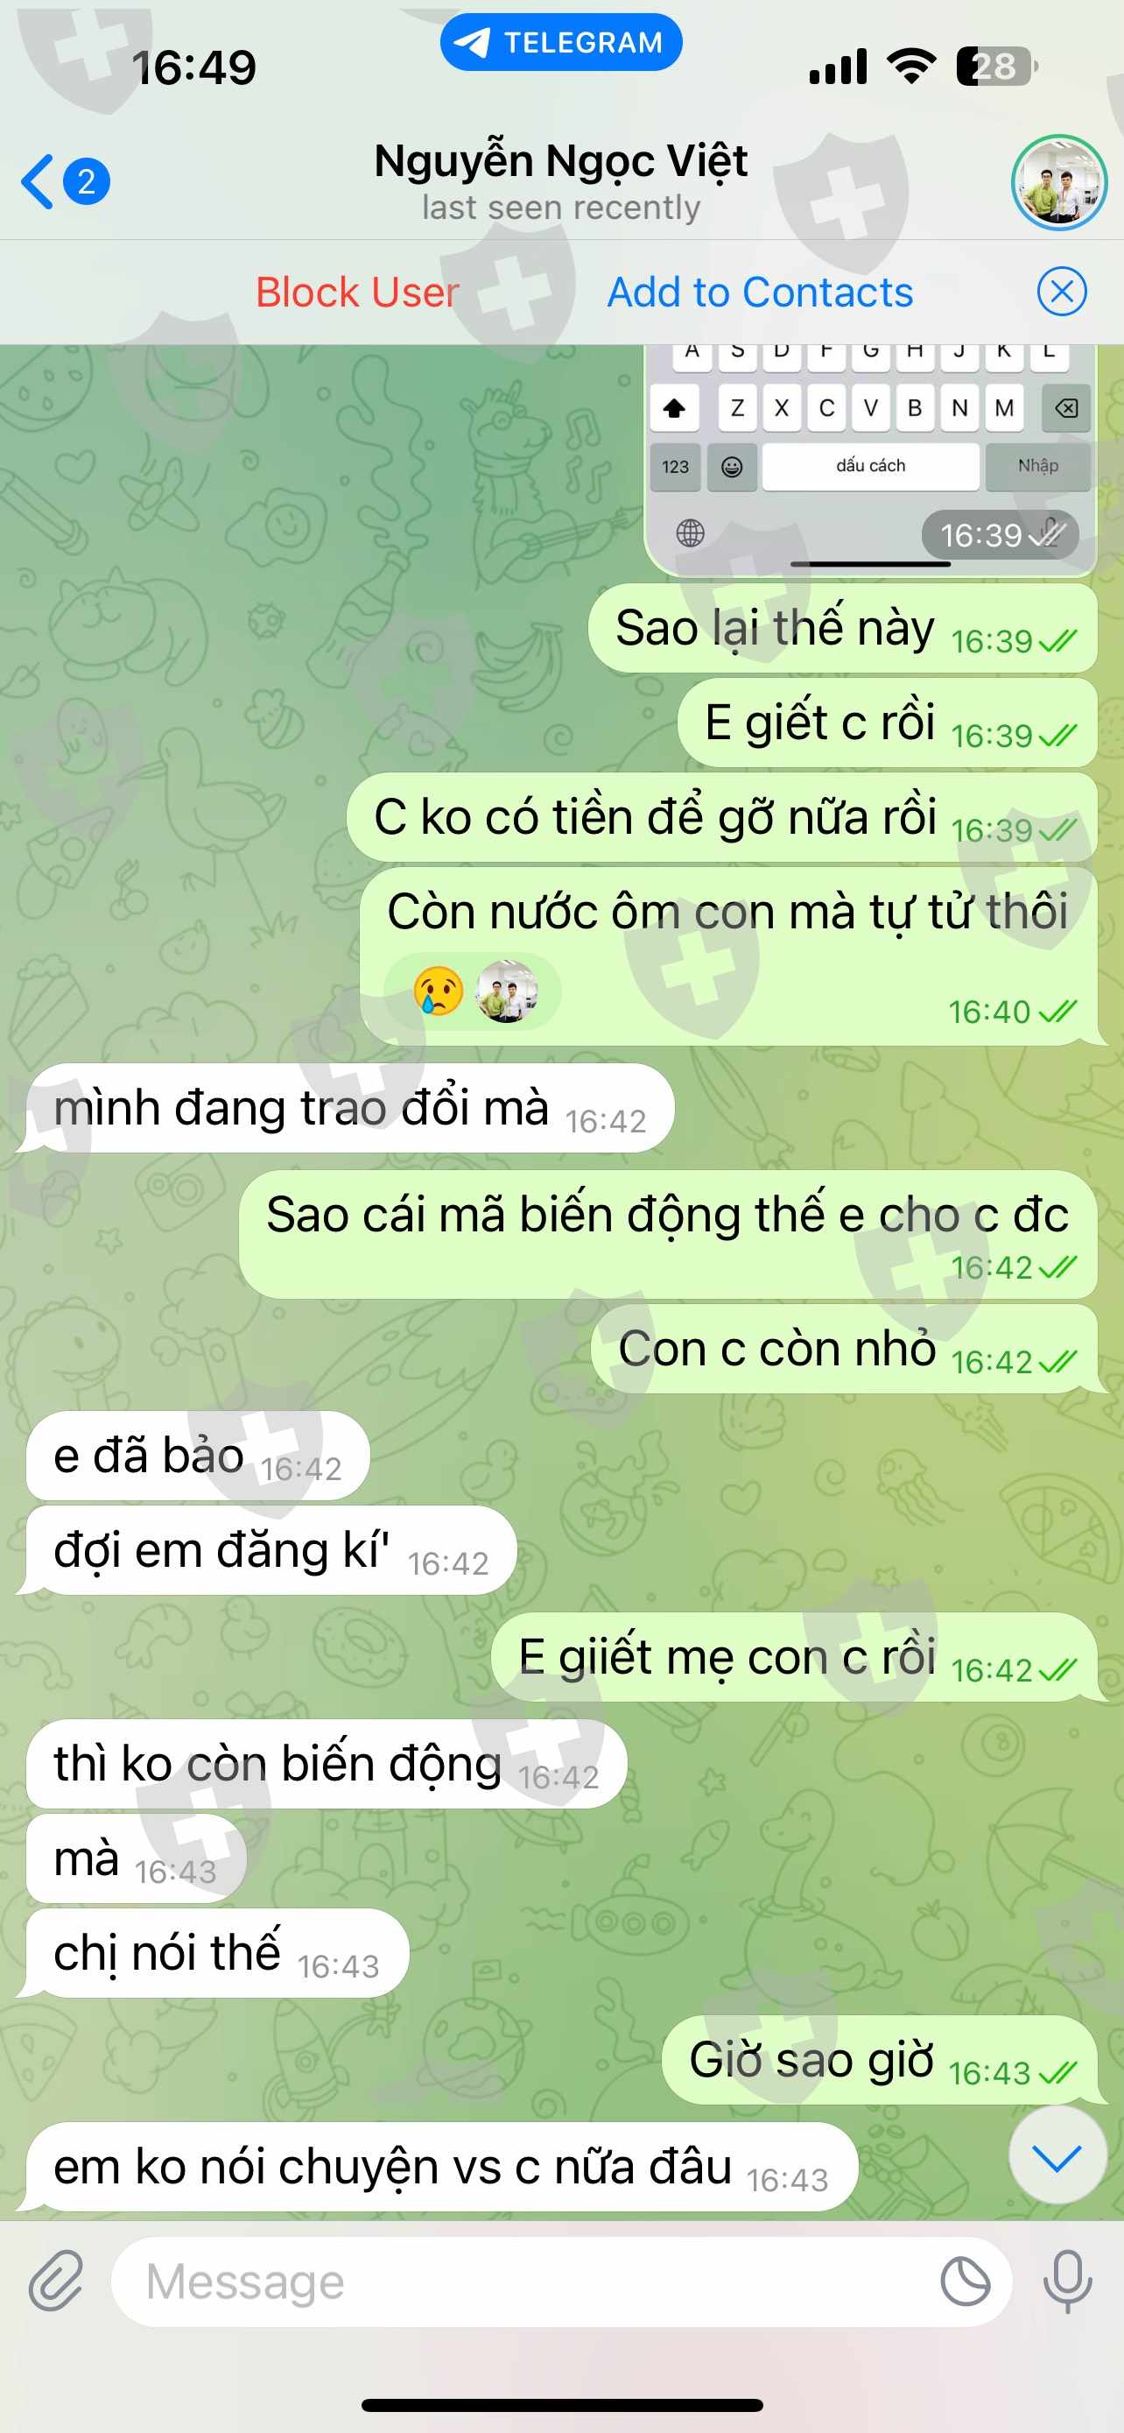Tap chat title Nguyễn Ngọc Việt
Screen dimensions: 1124x2433
click(561, 160)
